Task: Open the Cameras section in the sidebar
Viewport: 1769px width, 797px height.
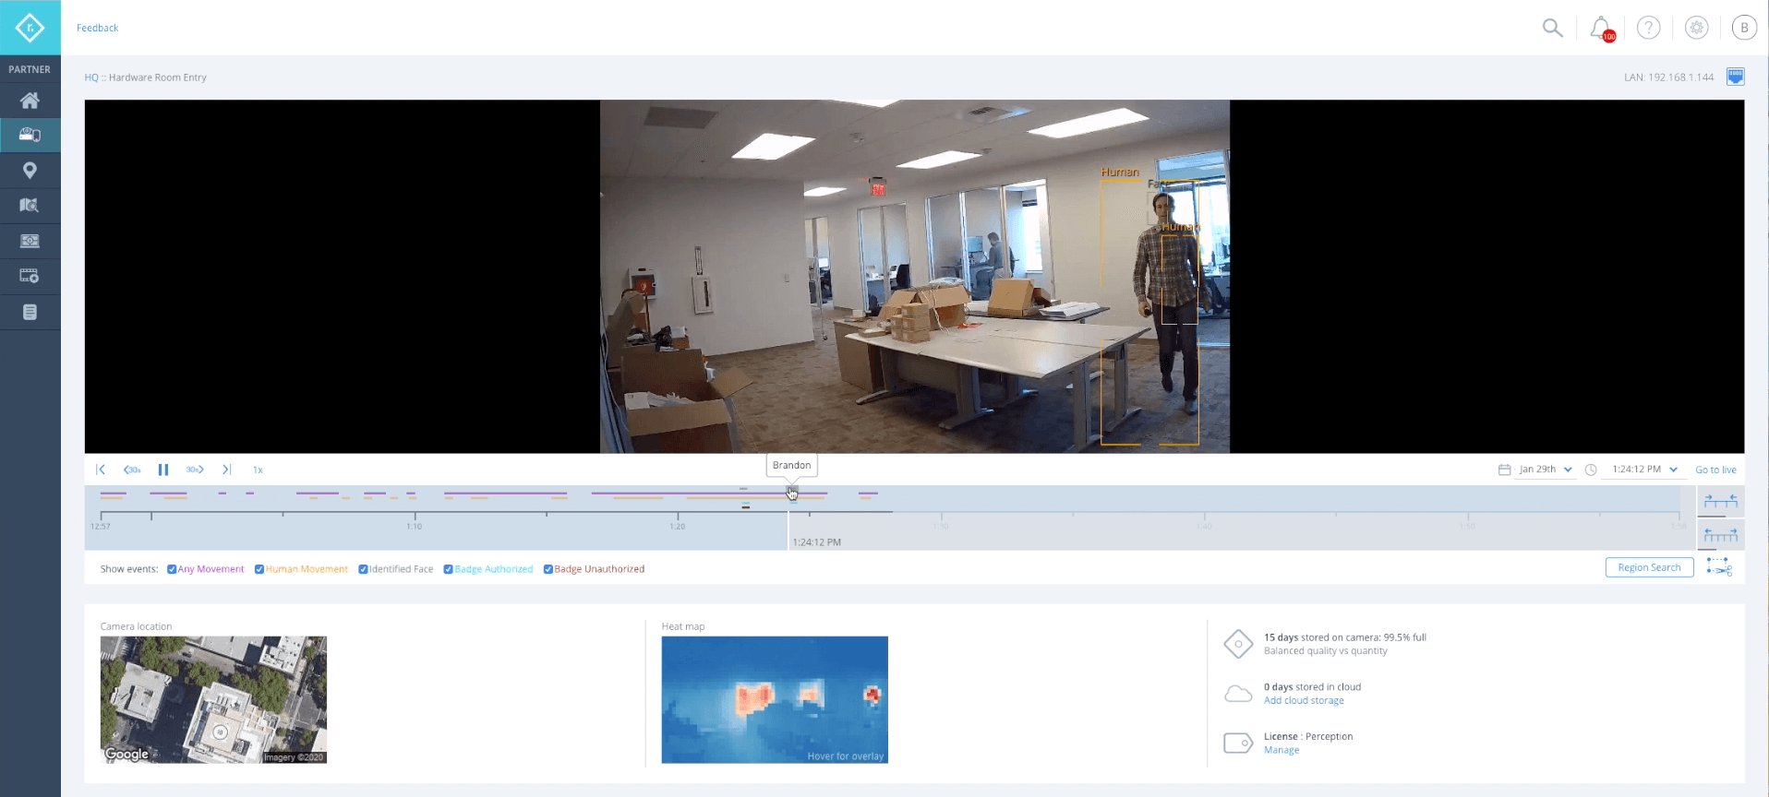Action: point(30,136)
